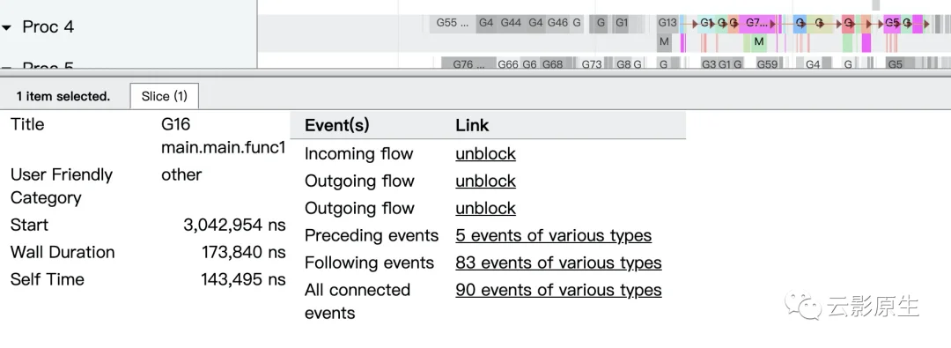Image resolution: width=951 pixels, height=348 pixels.
Task: Select the Slice (1) tab
Action: tap(165, 96)
